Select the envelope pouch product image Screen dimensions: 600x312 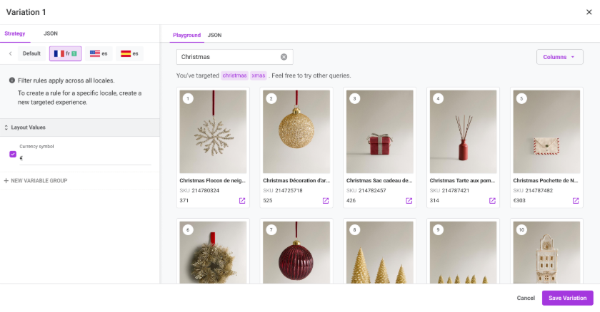[547, 132]
